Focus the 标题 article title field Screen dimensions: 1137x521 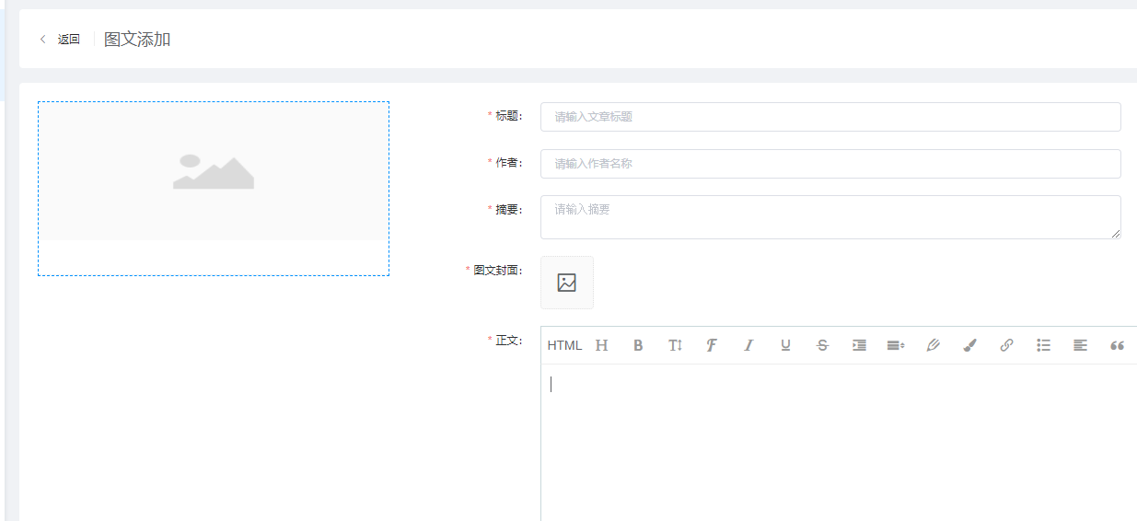(x=830, y=117)
